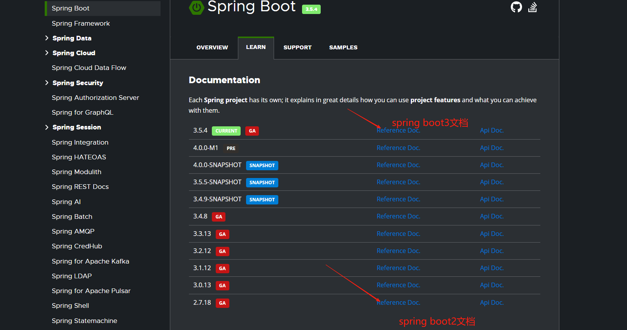Open Api Doc. for 4.0.0-SNAPSHOT
This screenshot has width=627, height=330.
pyautogui.click(x=492, y=165)
